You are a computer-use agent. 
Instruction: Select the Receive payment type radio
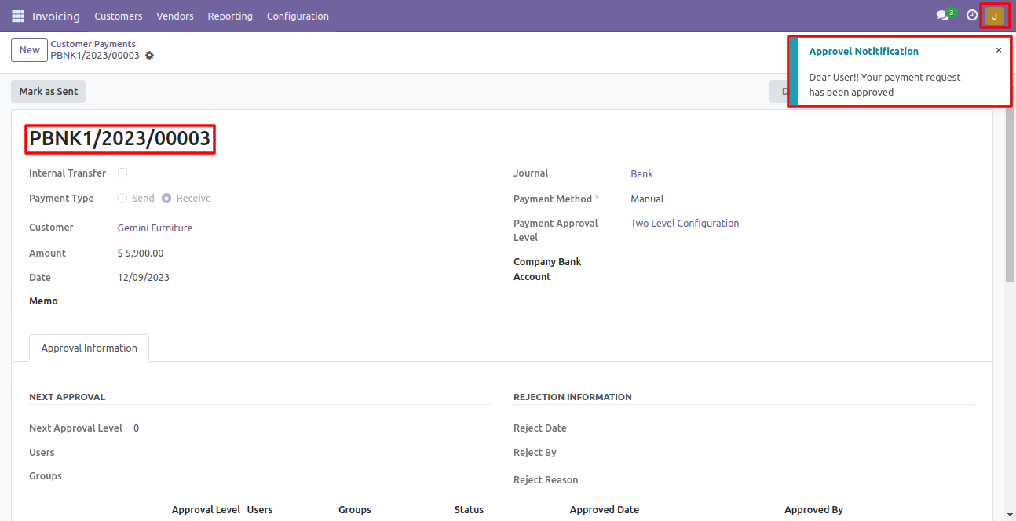(166, 199)
